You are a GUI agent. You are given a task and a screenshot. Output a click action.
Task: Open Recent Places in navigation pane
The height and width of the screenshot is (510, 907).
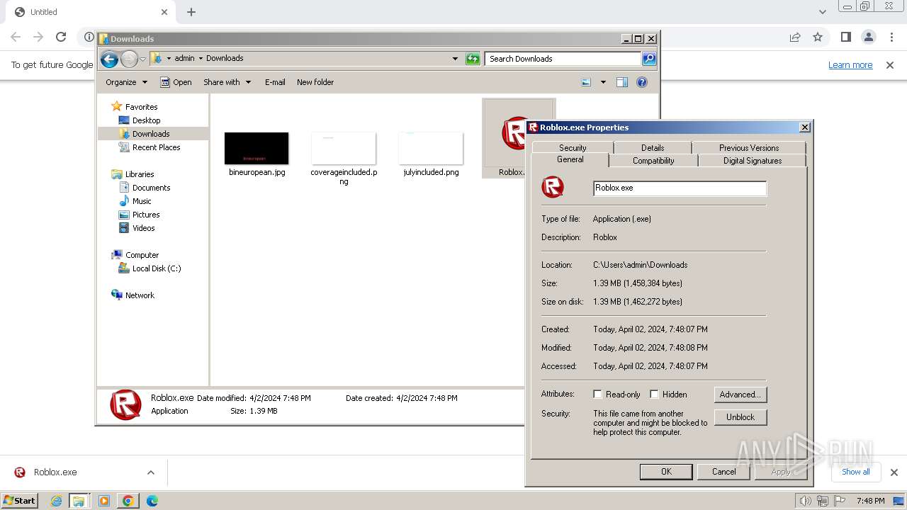(150, 147)
